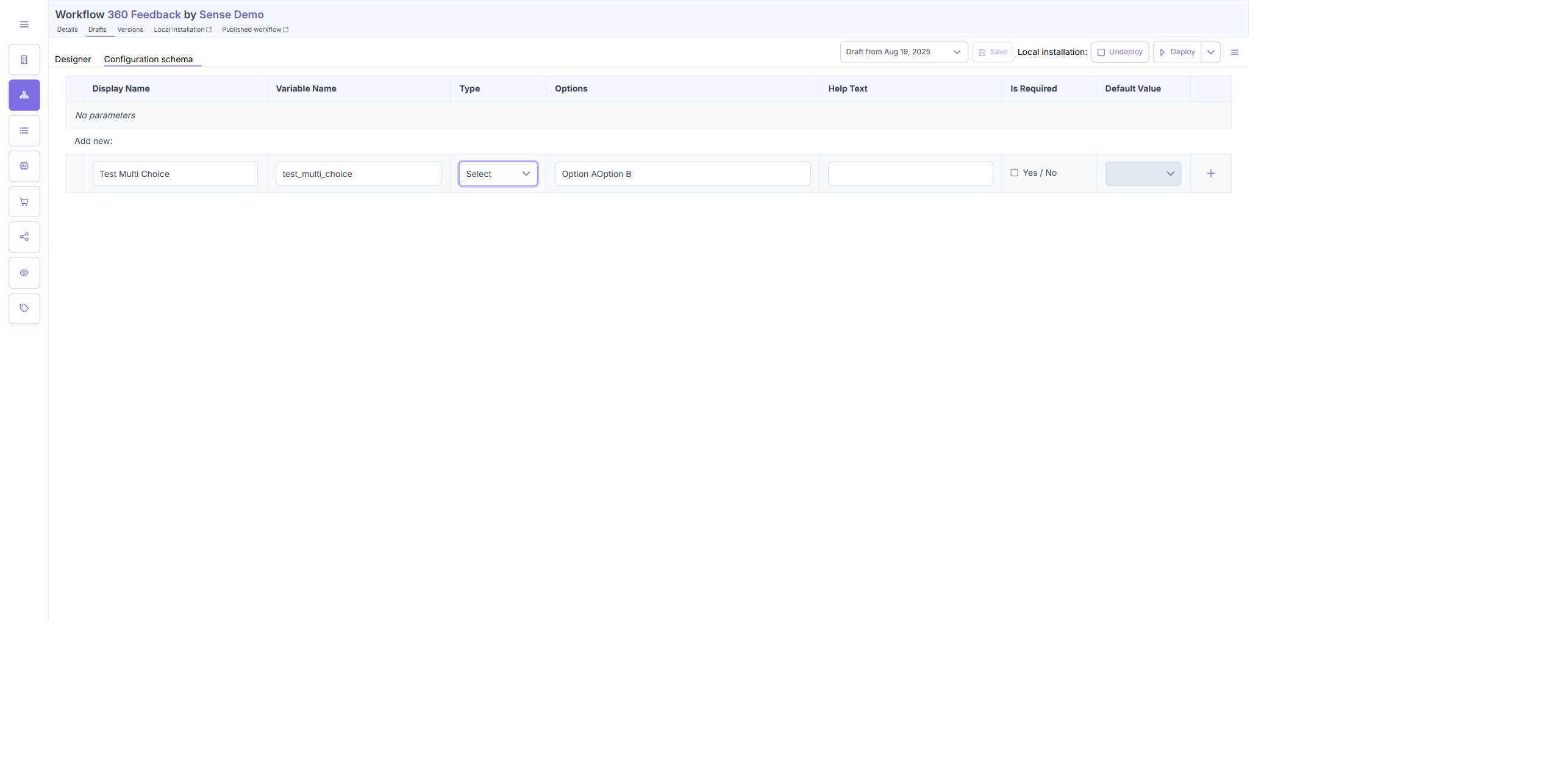Viewport: 1561px width, 776px height.
Task: Open the Versions tab
Action: point(130,29)
